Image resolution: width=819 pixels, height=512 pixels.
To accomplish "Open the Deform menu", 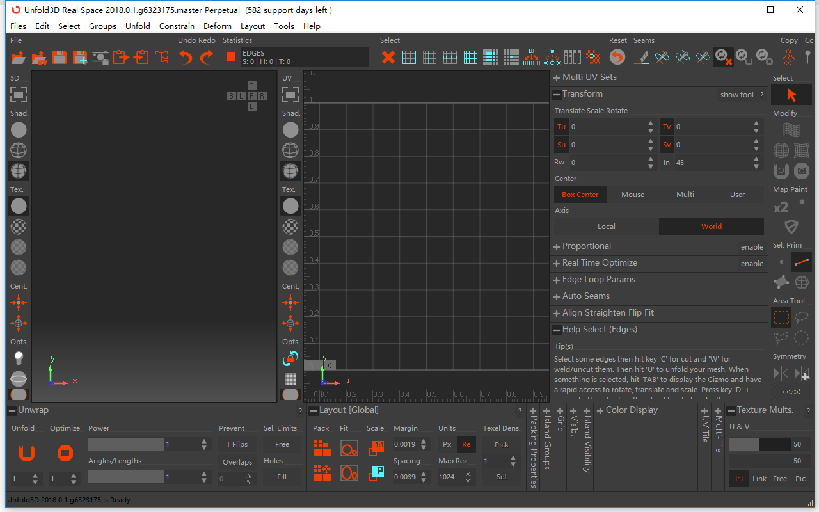I will click(218, 26).
